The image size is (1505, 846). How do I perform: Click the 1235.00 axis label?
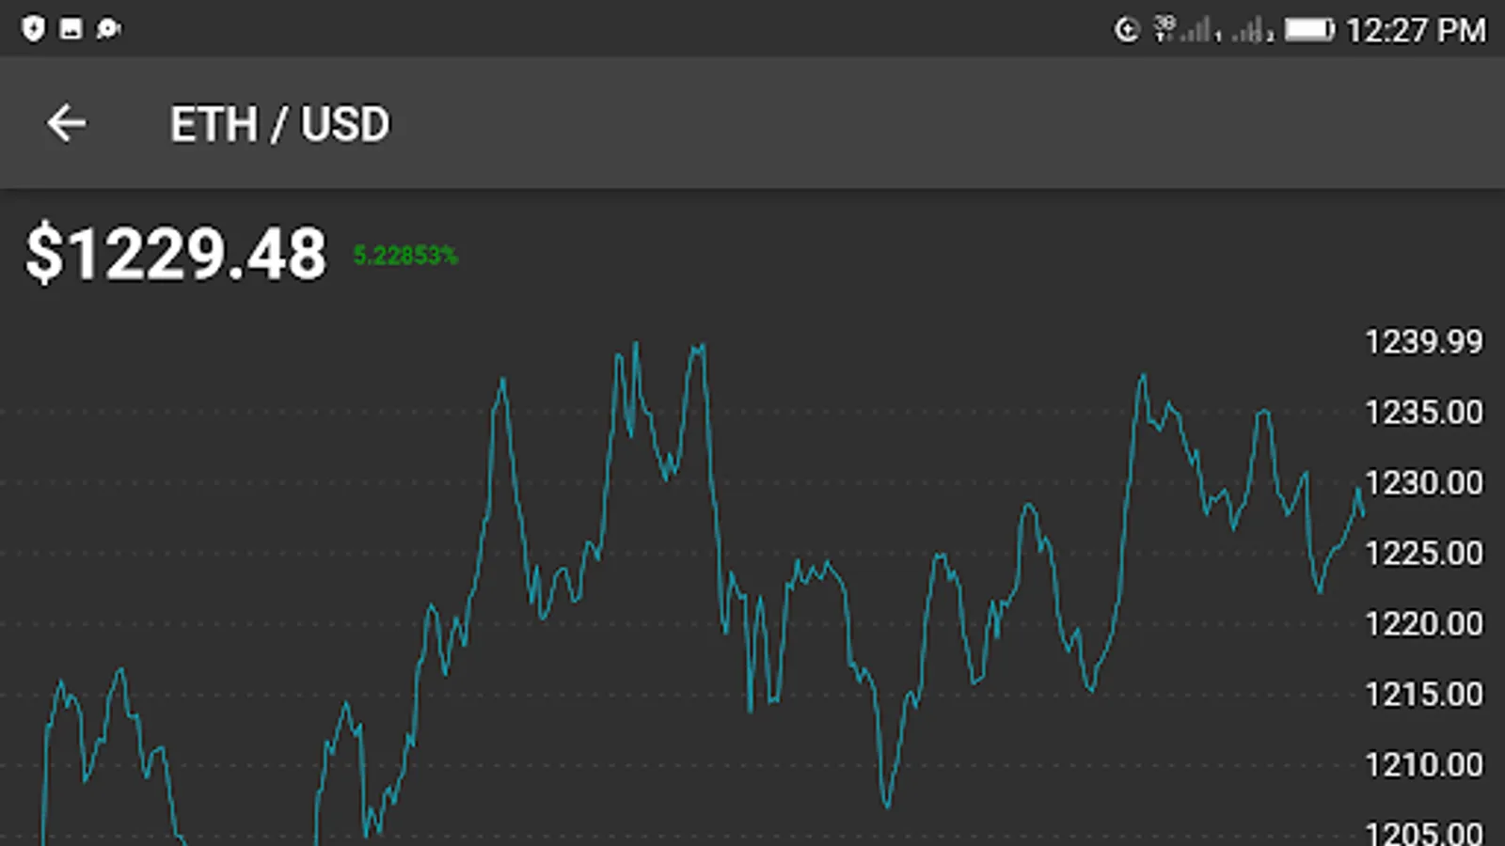click(x=1423, y=412)
